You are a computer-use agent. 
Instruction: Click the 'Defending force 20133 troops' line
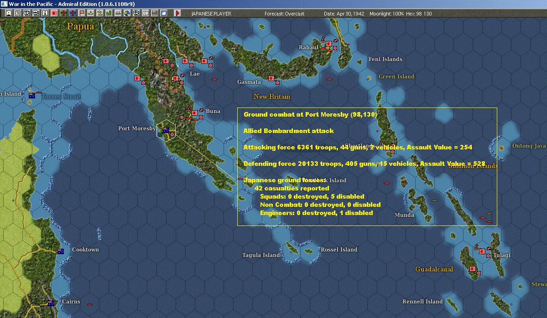point(364,164)
